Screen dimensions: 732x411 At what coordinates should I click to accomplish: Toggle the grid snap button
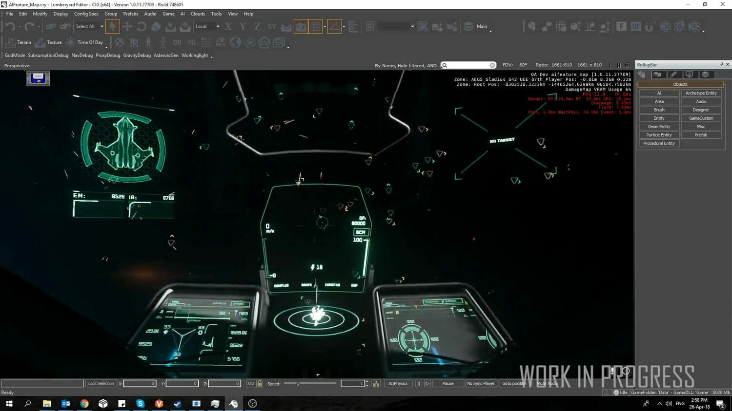point(315,26)
